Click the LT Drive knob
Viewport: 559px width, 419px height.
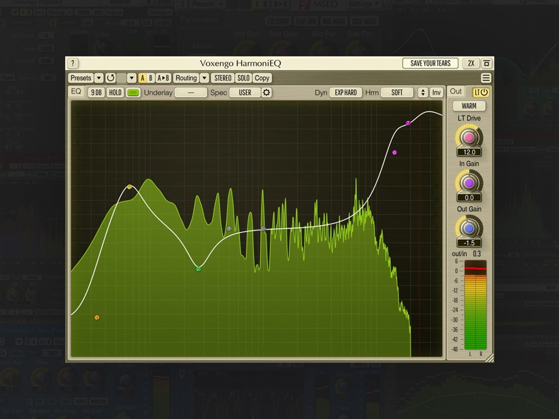point(469,137)
